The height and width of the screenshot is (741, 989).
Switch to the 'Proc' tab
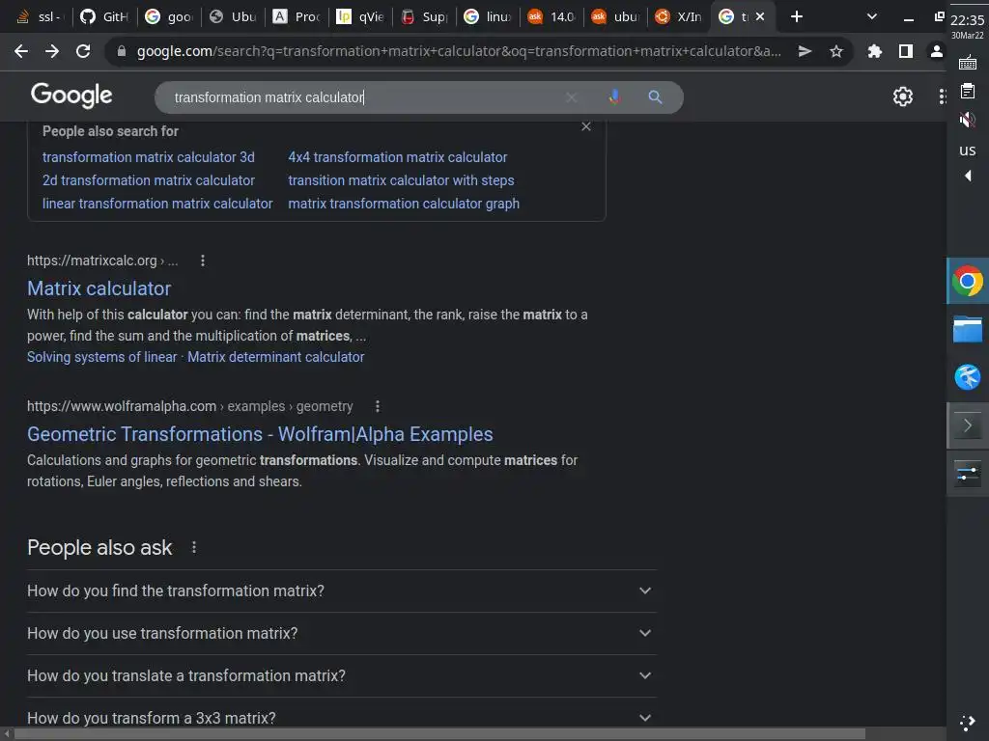coord(297,16)
